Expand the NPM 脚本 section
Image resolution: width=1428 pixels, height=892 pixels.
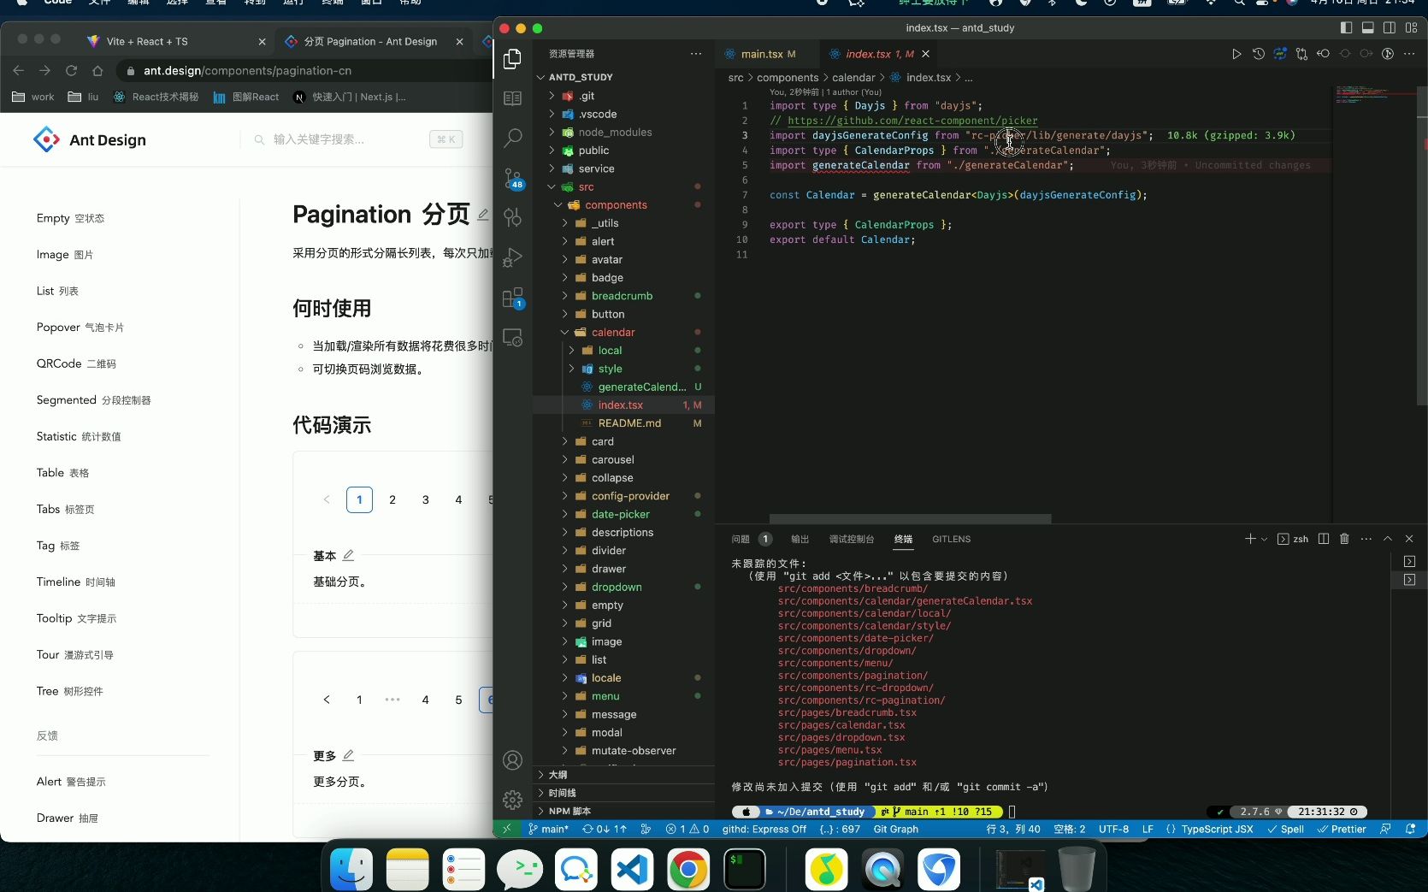623,811
